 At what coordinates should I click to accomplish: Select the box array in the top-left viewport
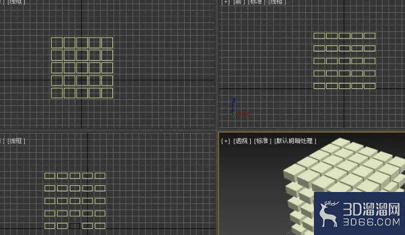82,68
